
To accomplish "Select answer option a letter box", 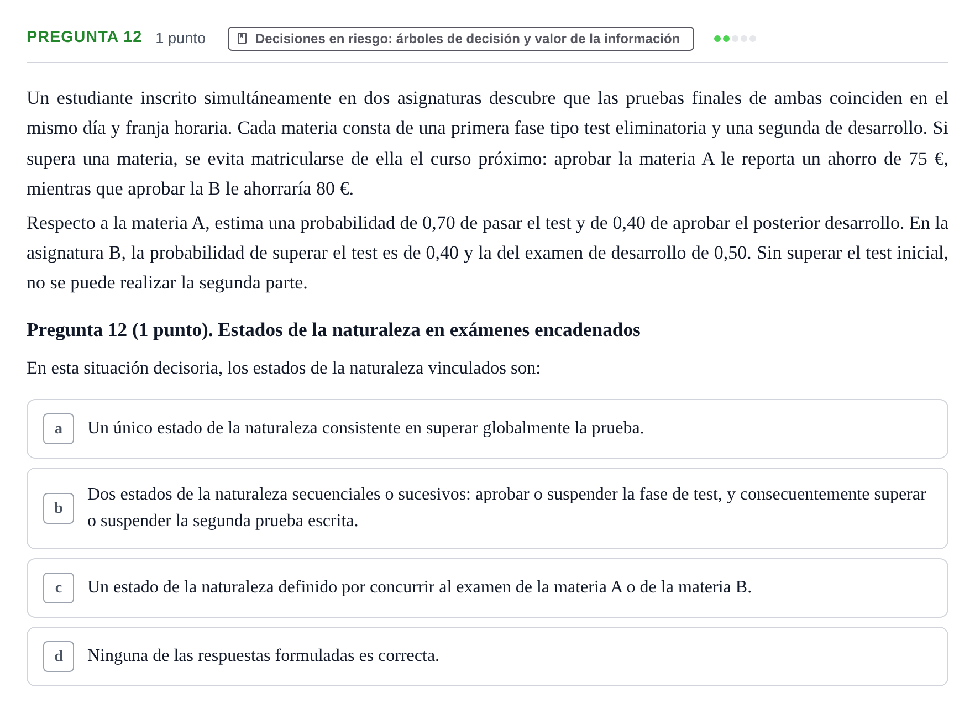I will pos(59,429).
